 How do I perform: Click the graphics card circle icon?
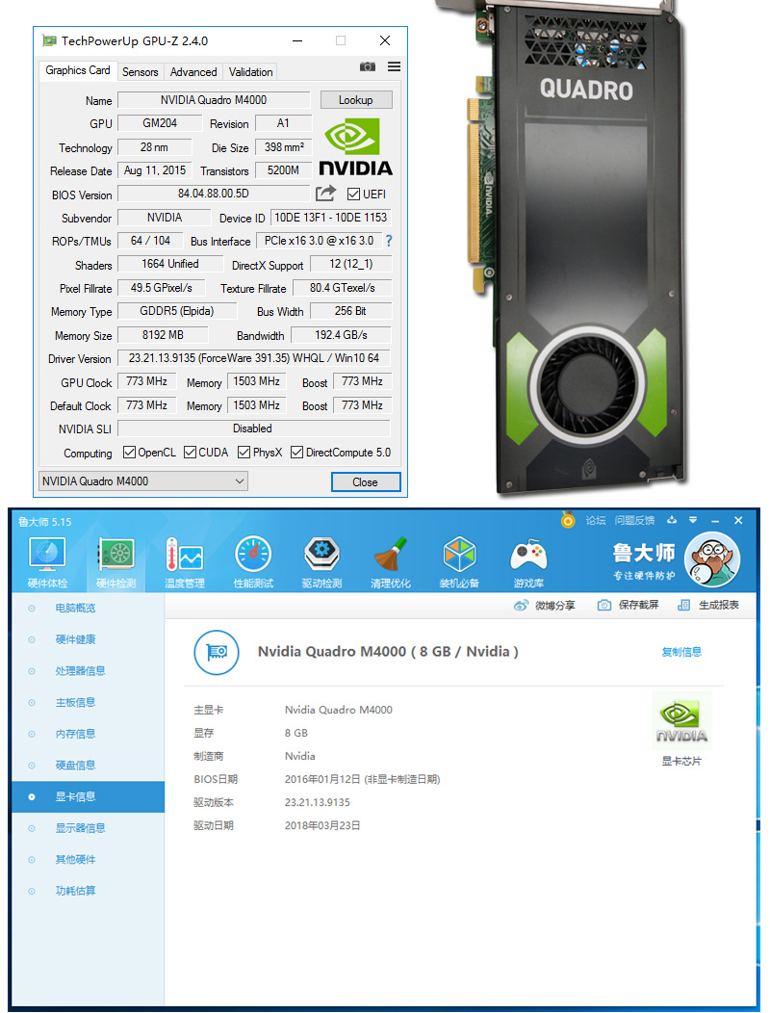pos(217,652)
